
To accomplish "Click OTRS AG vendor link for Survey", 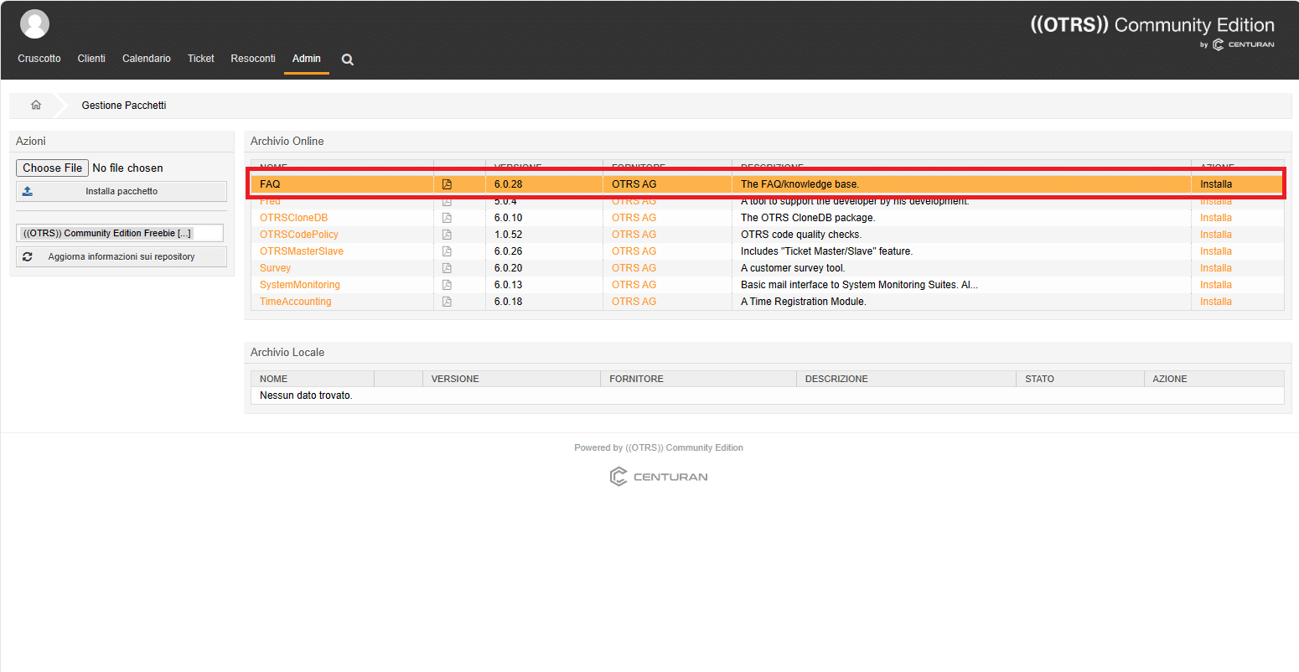I will (x=634, y=268).
